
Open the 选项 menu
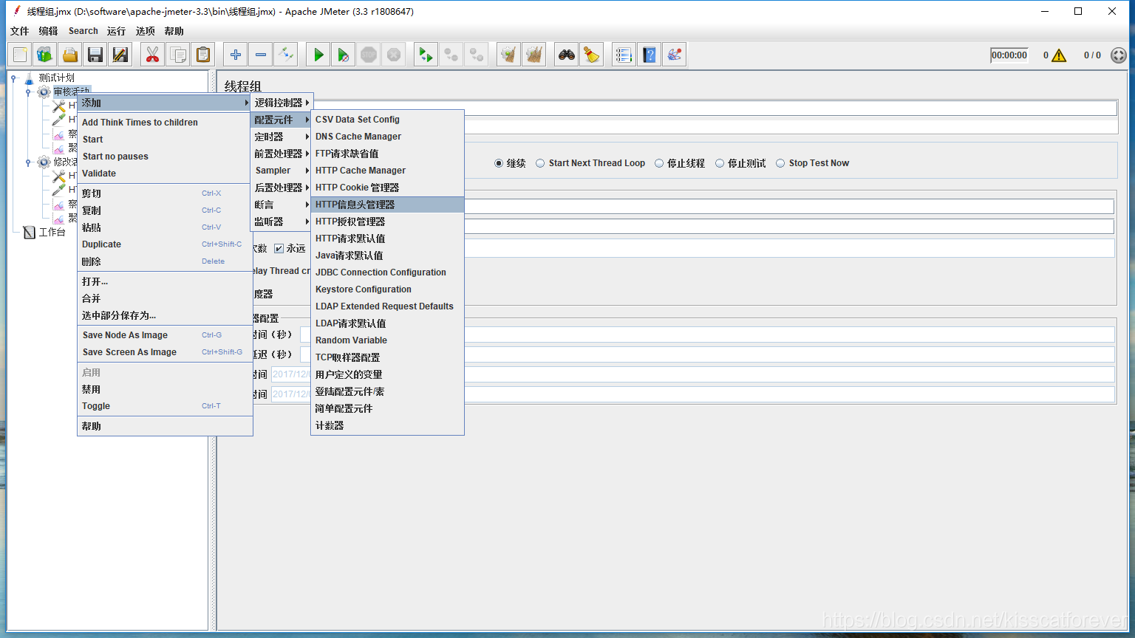point(146,31)
